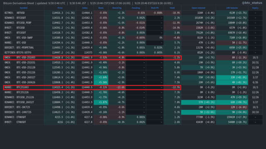Image resolution: width=266 pixels, height=149 pixels.
Task: Select the highlighted OKEX BTC-USD-251003 row
Action: [x=92, y=58]
